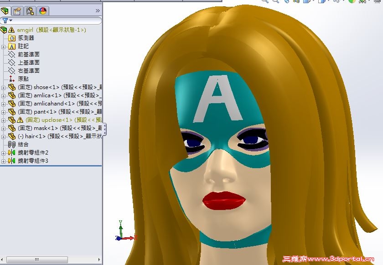Select the 原點 origin icon
This screenshot has width=383, height=265.
pos(11,79)
